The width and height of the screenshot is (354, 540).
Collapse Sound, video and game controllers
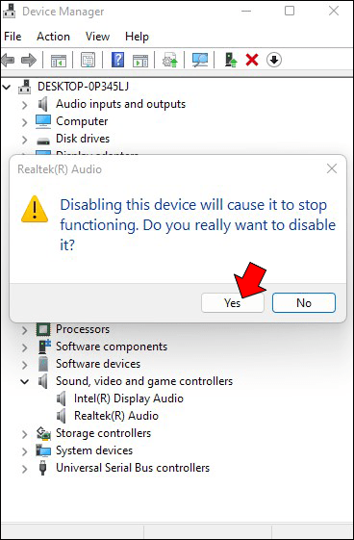(x=24, y=381)
